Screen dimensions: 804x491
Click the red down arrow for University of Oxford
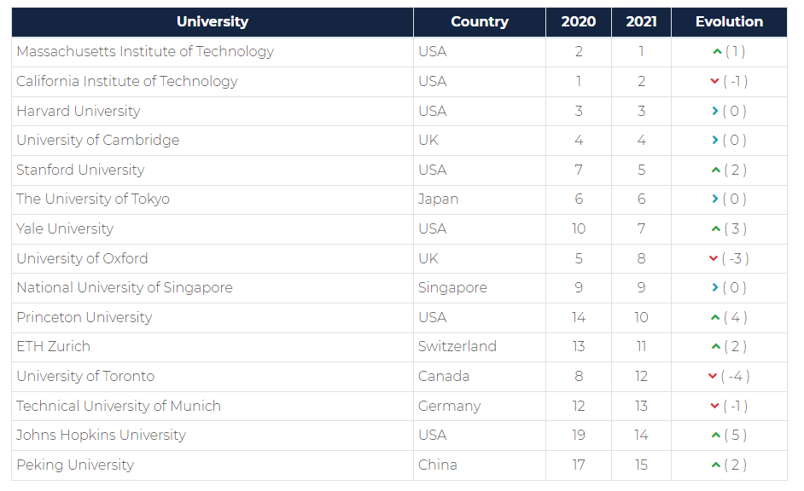pyautogui.click(x=714, y=259)
